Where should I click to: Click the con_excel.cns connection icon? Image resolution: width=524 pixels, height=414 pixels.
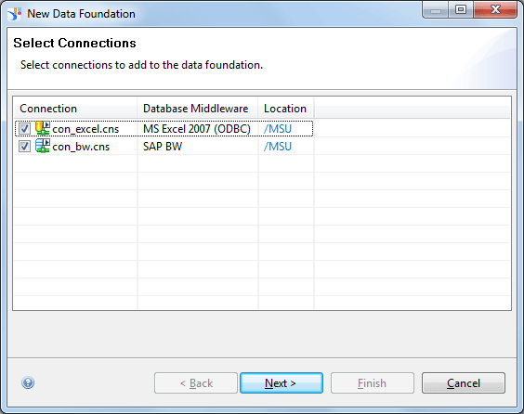click(43, 128)
